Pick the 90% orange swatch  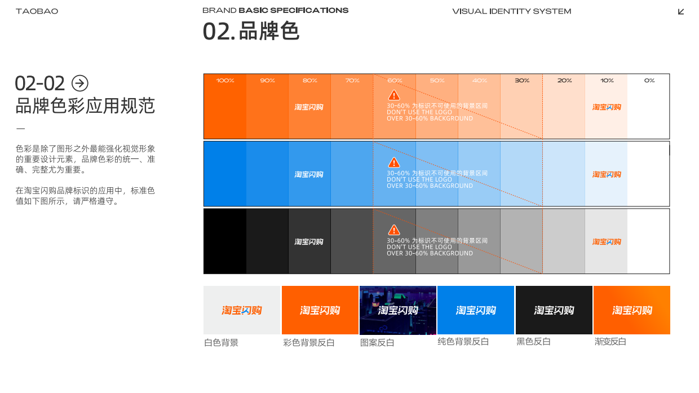267,106
